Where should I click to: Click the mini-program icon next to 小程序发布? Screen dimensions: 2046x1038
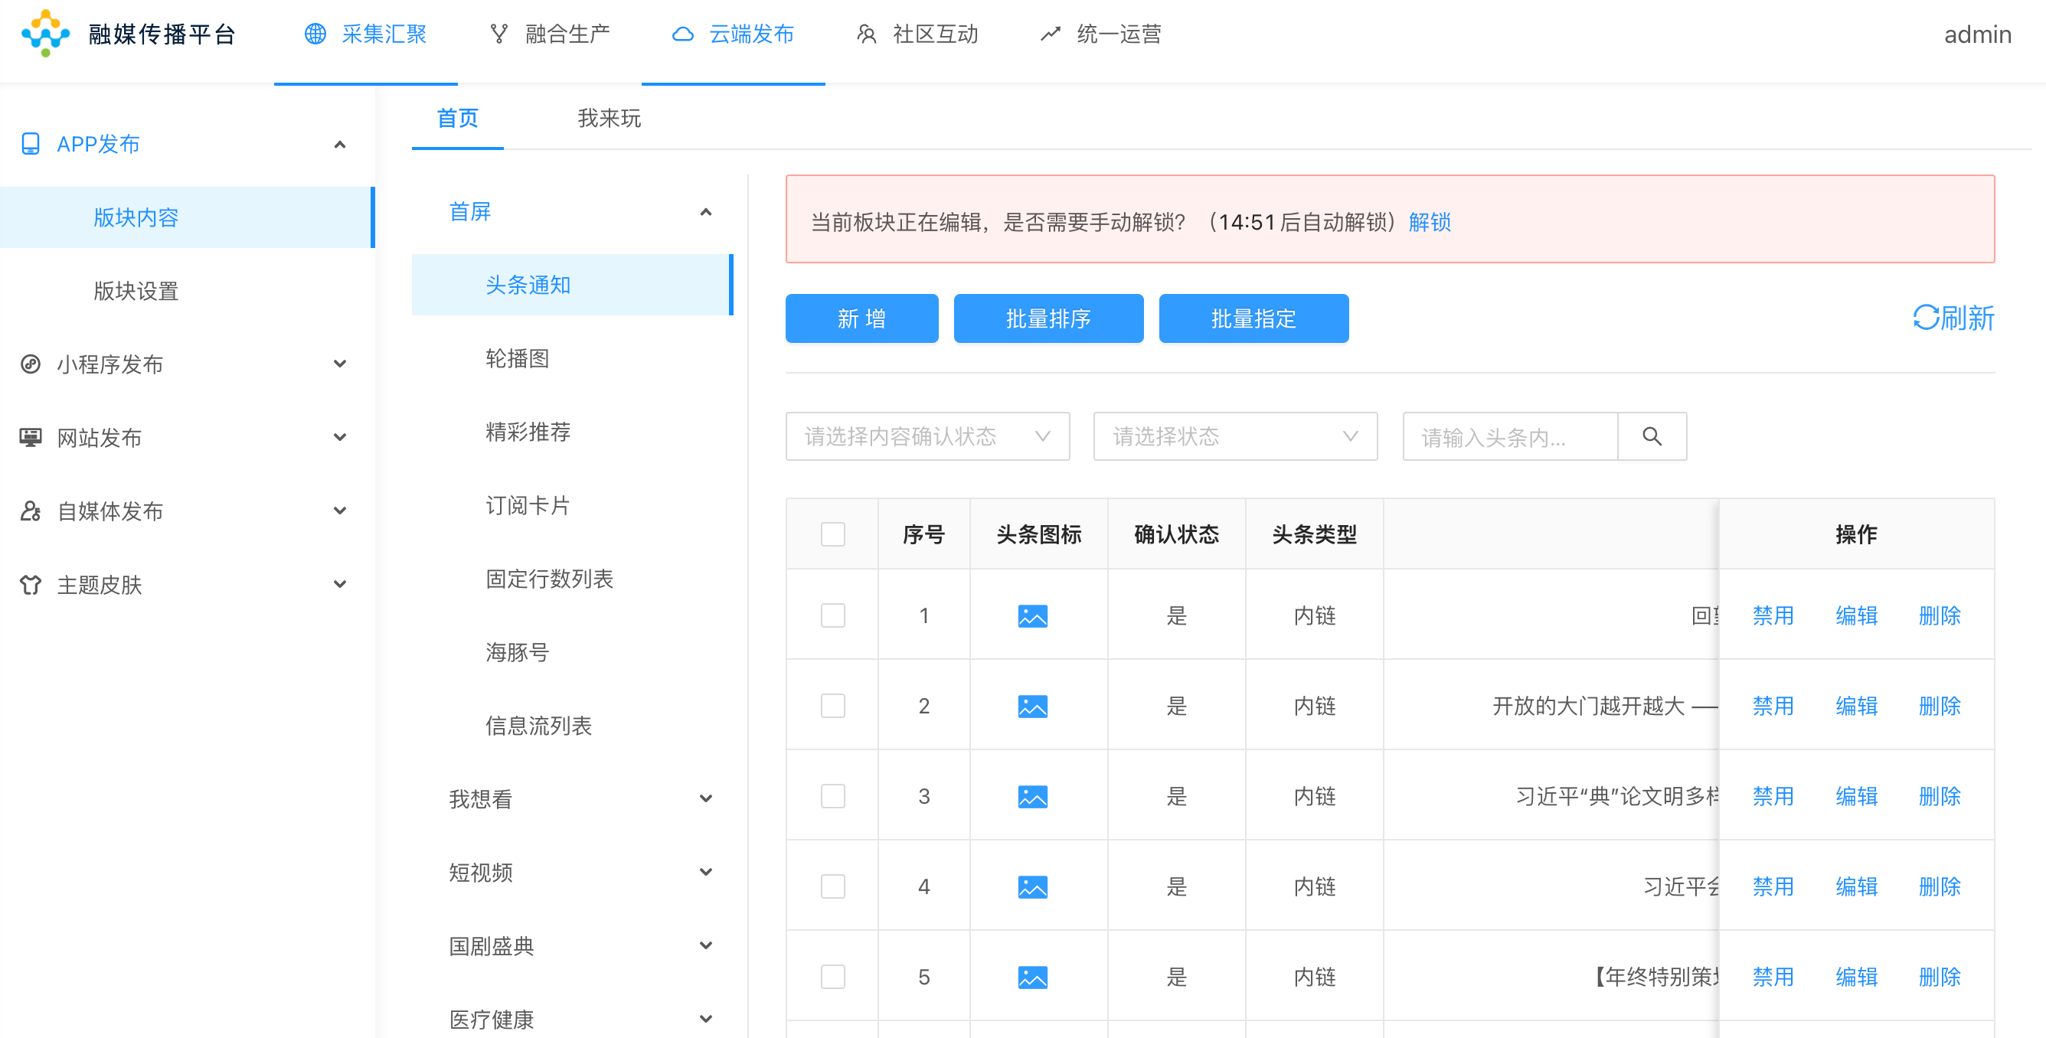pyautogui.click(x=30, y=364)
